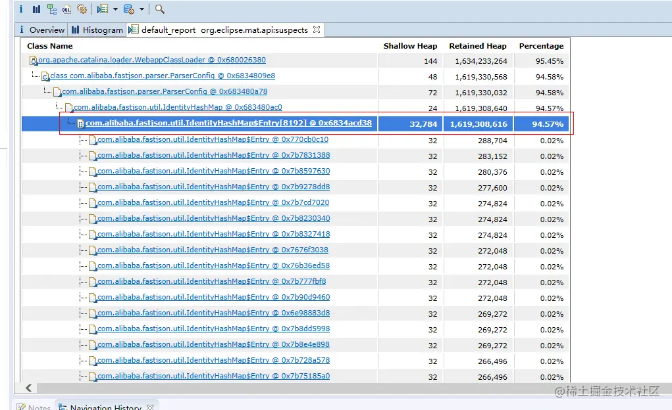
Task: Open OQL query editor icon
Action: point(66,9)
